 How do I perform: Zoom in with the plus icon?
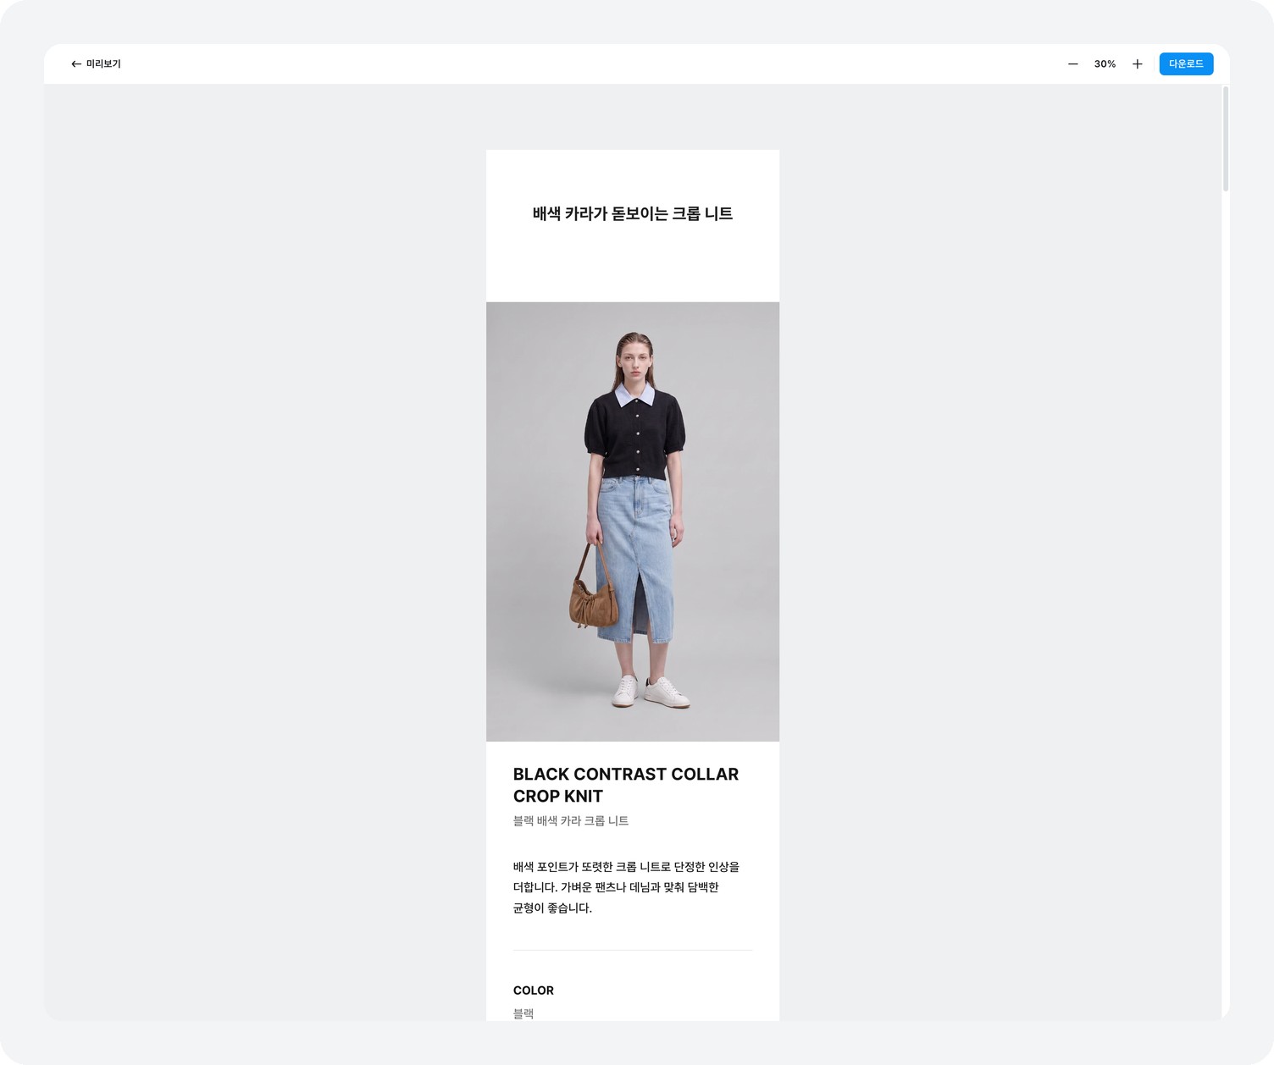pyautogui.click(x=1137, y=64)
